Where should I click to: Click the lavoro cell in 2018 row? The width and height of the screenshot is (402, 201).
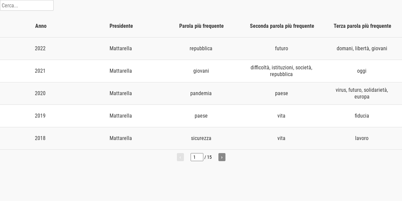[362, 138]
